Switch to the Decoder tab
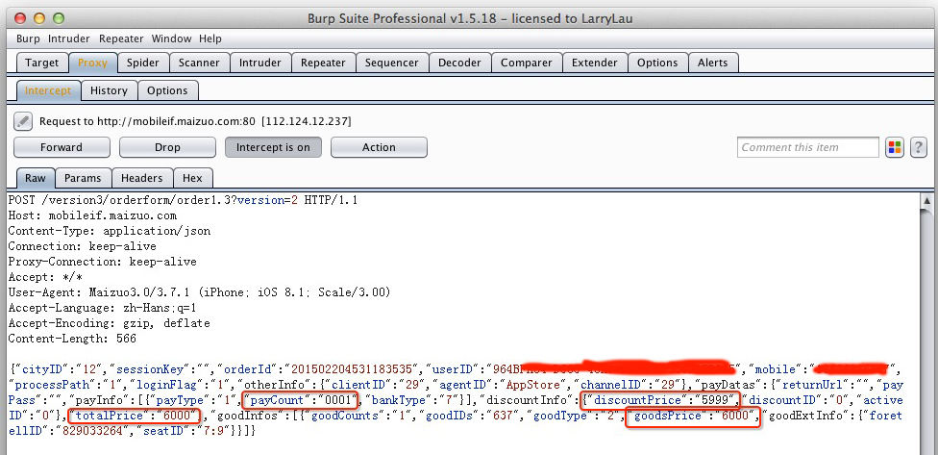This screenshot has height=455, width=938. click(459, 63)
